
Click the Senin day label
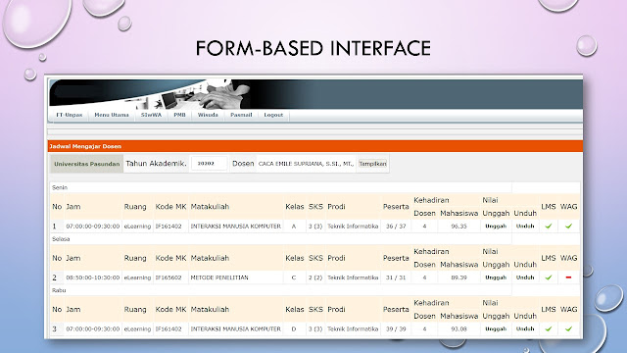pyautogui.click(x=60, y=187)
